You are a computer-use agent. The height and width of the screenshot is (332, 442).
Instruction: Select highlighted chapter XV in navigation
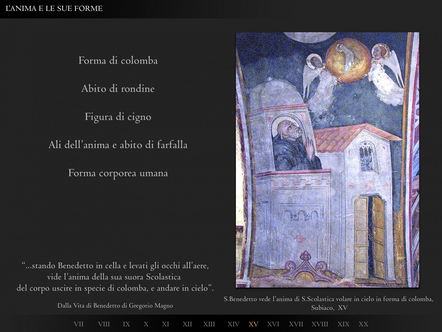(254, 324)
